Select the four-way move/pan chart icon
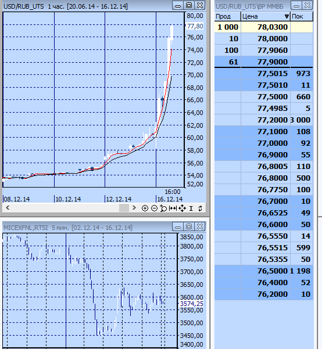322x349 pixels. pyautogui.click(x=182, y=208)
